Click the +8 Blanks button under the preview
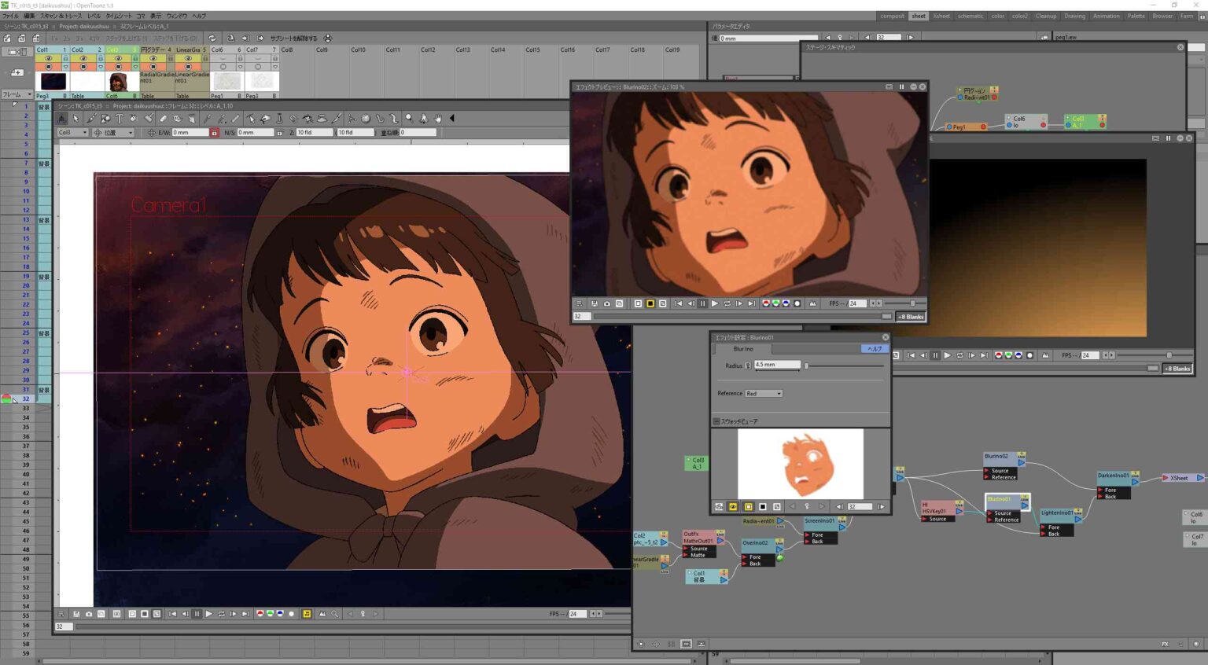 tap(910, 316)
